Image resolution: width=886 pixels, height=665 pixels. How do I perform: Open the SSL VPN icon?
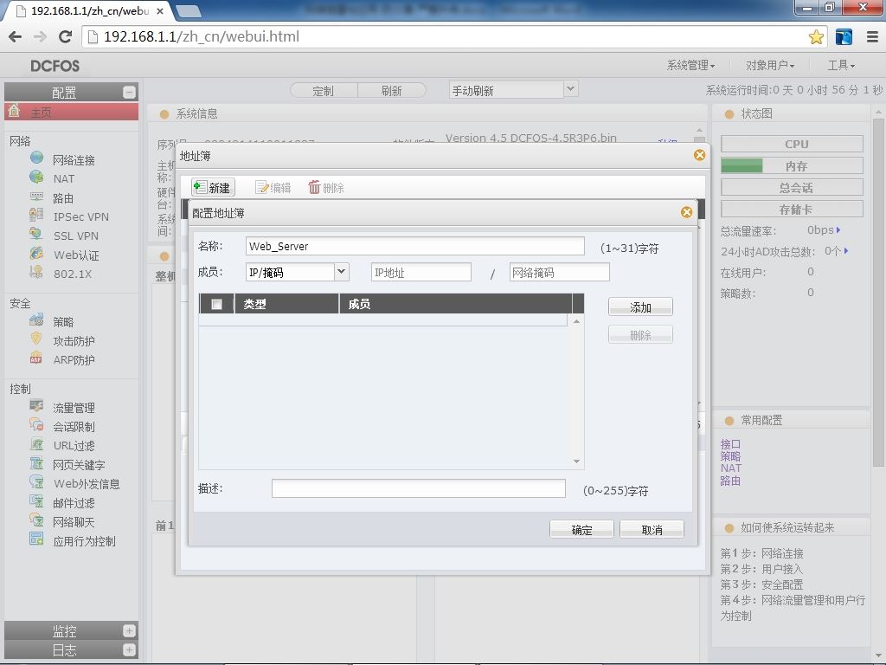point(36,234)
